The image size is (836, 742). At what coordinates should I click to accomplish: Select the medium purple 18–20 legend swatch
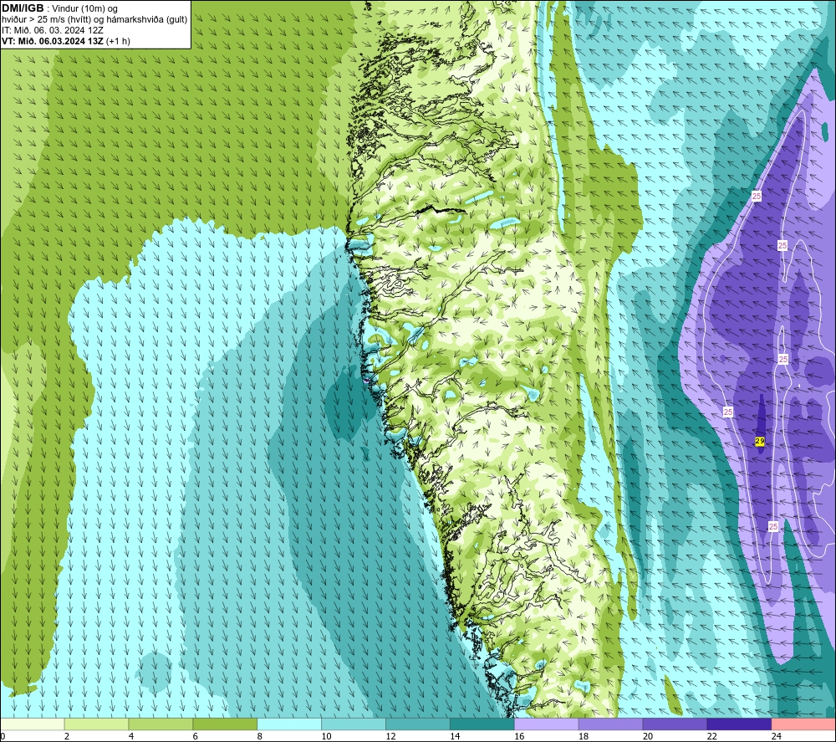[x=610, y=724]
